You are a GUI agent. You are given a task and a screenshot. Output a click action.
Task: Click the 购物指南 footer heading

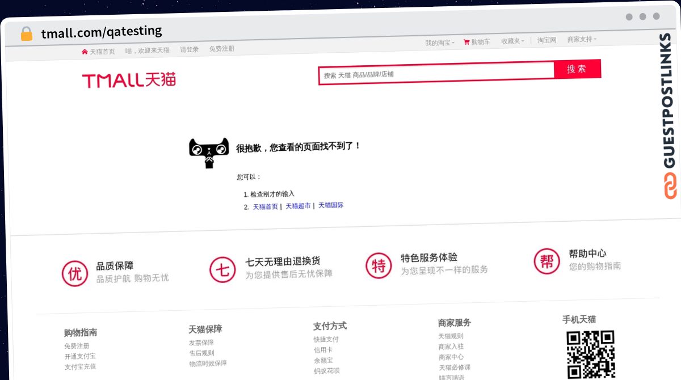click(81, 332)
